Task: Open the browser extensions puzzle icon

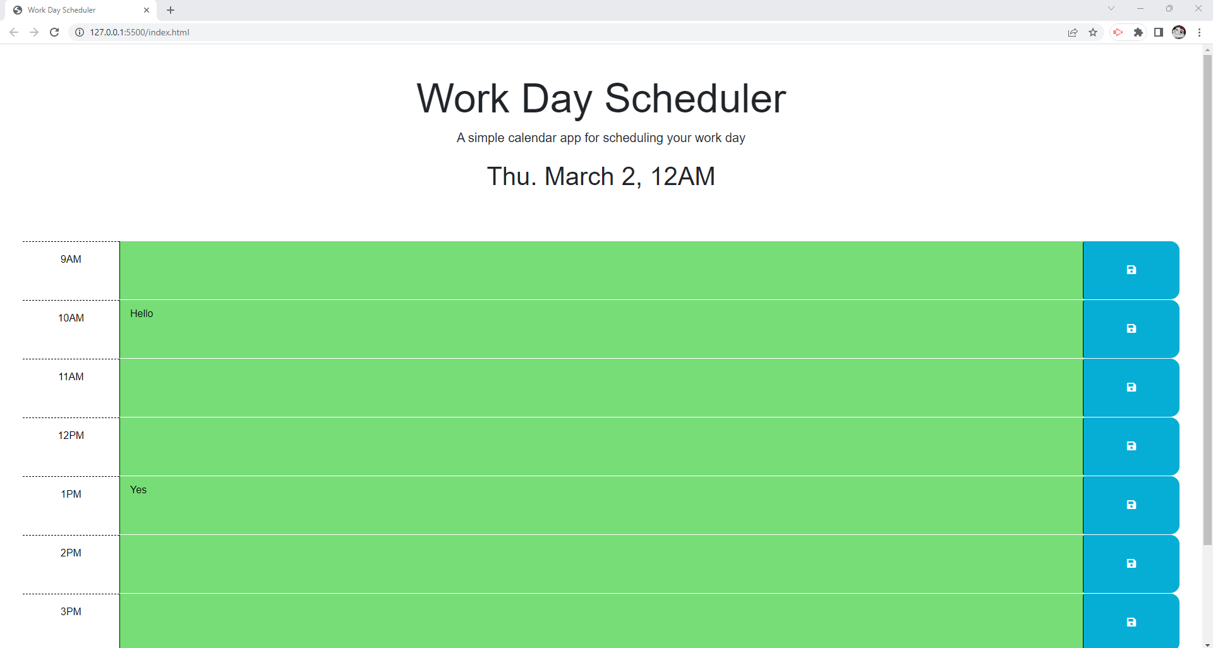Action: click(x=1139, y=32)
